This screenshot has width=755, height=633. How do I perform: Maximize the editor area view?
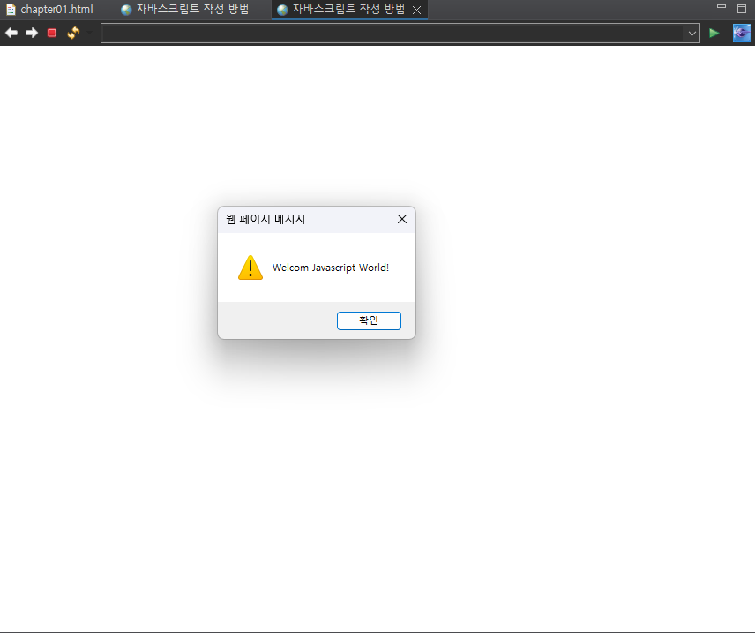(742, 9)
